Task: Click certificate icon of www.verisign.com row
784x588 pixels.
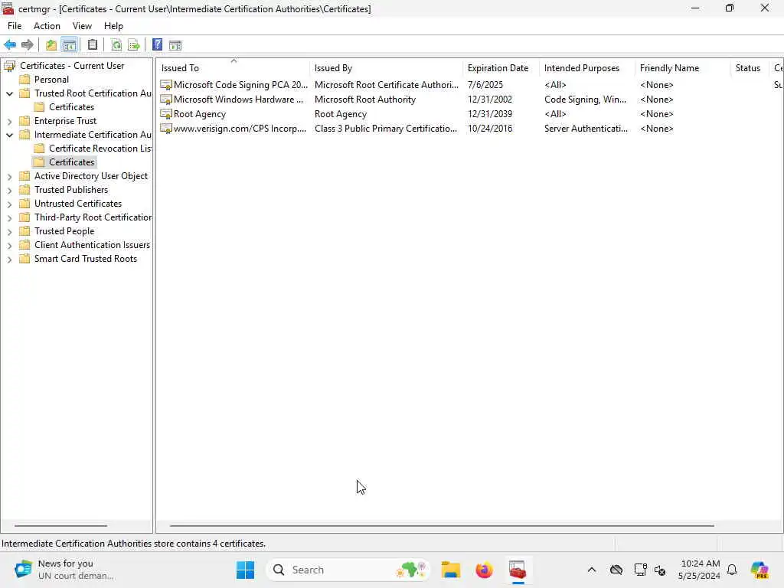Action: click(x=166, y=129)
